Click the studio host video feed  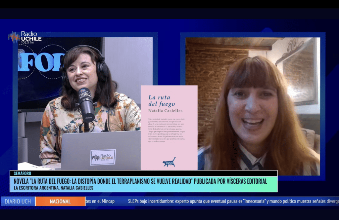click(x=85, y=104)
